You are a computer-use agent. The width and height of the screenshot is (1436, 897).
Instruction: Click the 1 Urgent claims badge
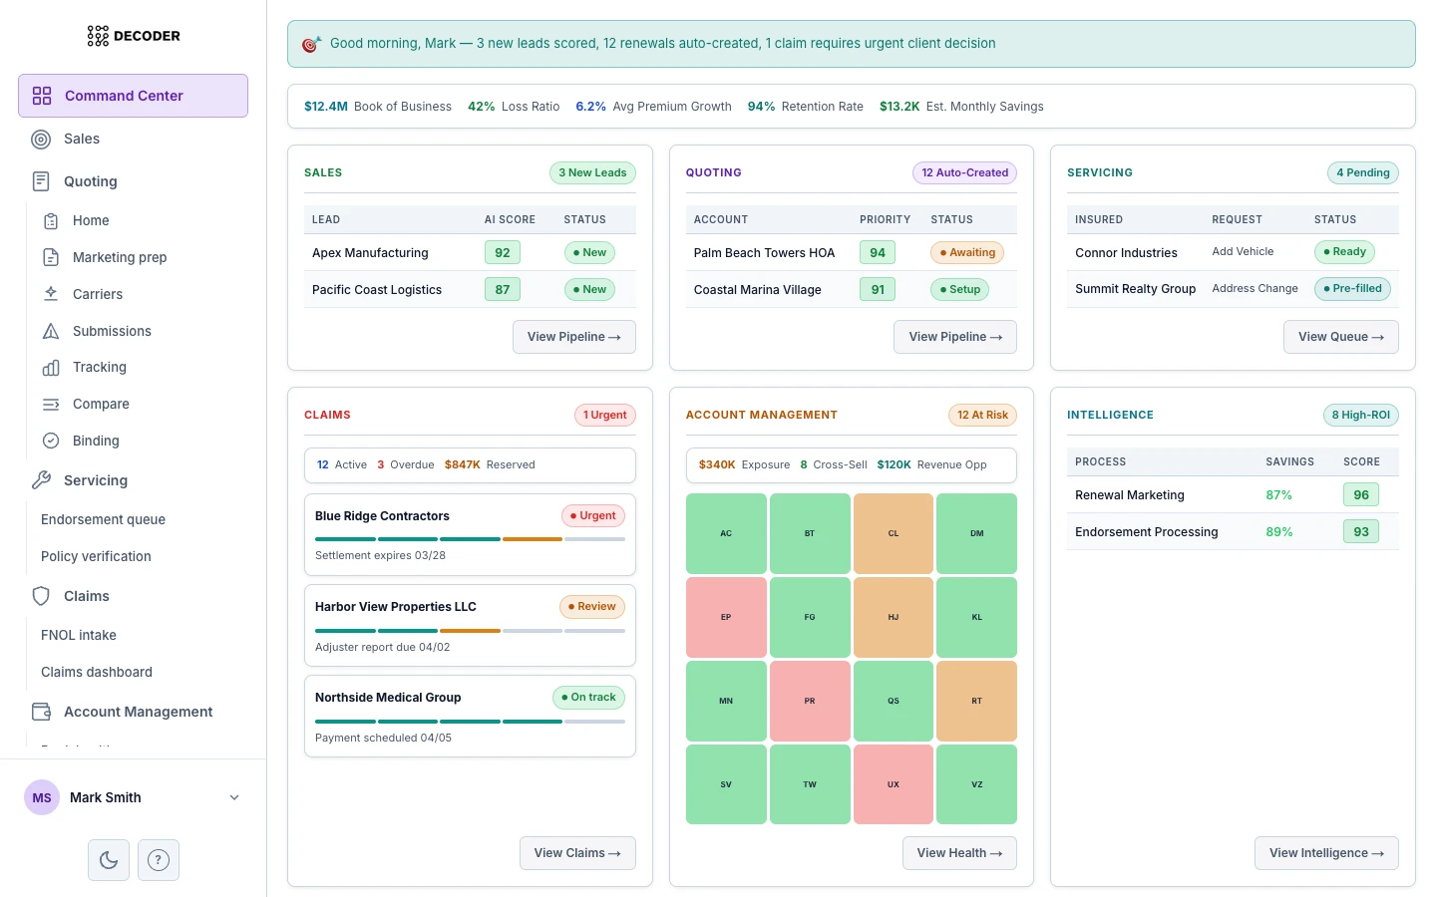(605, 415)
